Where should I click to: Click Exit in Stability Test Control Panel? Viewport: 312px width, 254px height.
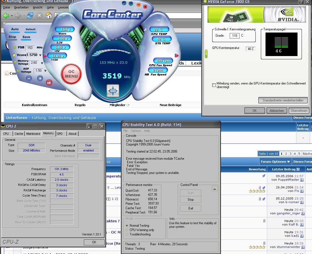tap(190, 208)
